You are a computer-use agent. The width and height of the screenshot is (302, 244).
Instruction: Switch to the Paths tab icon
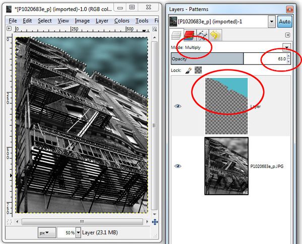point(202,35)
